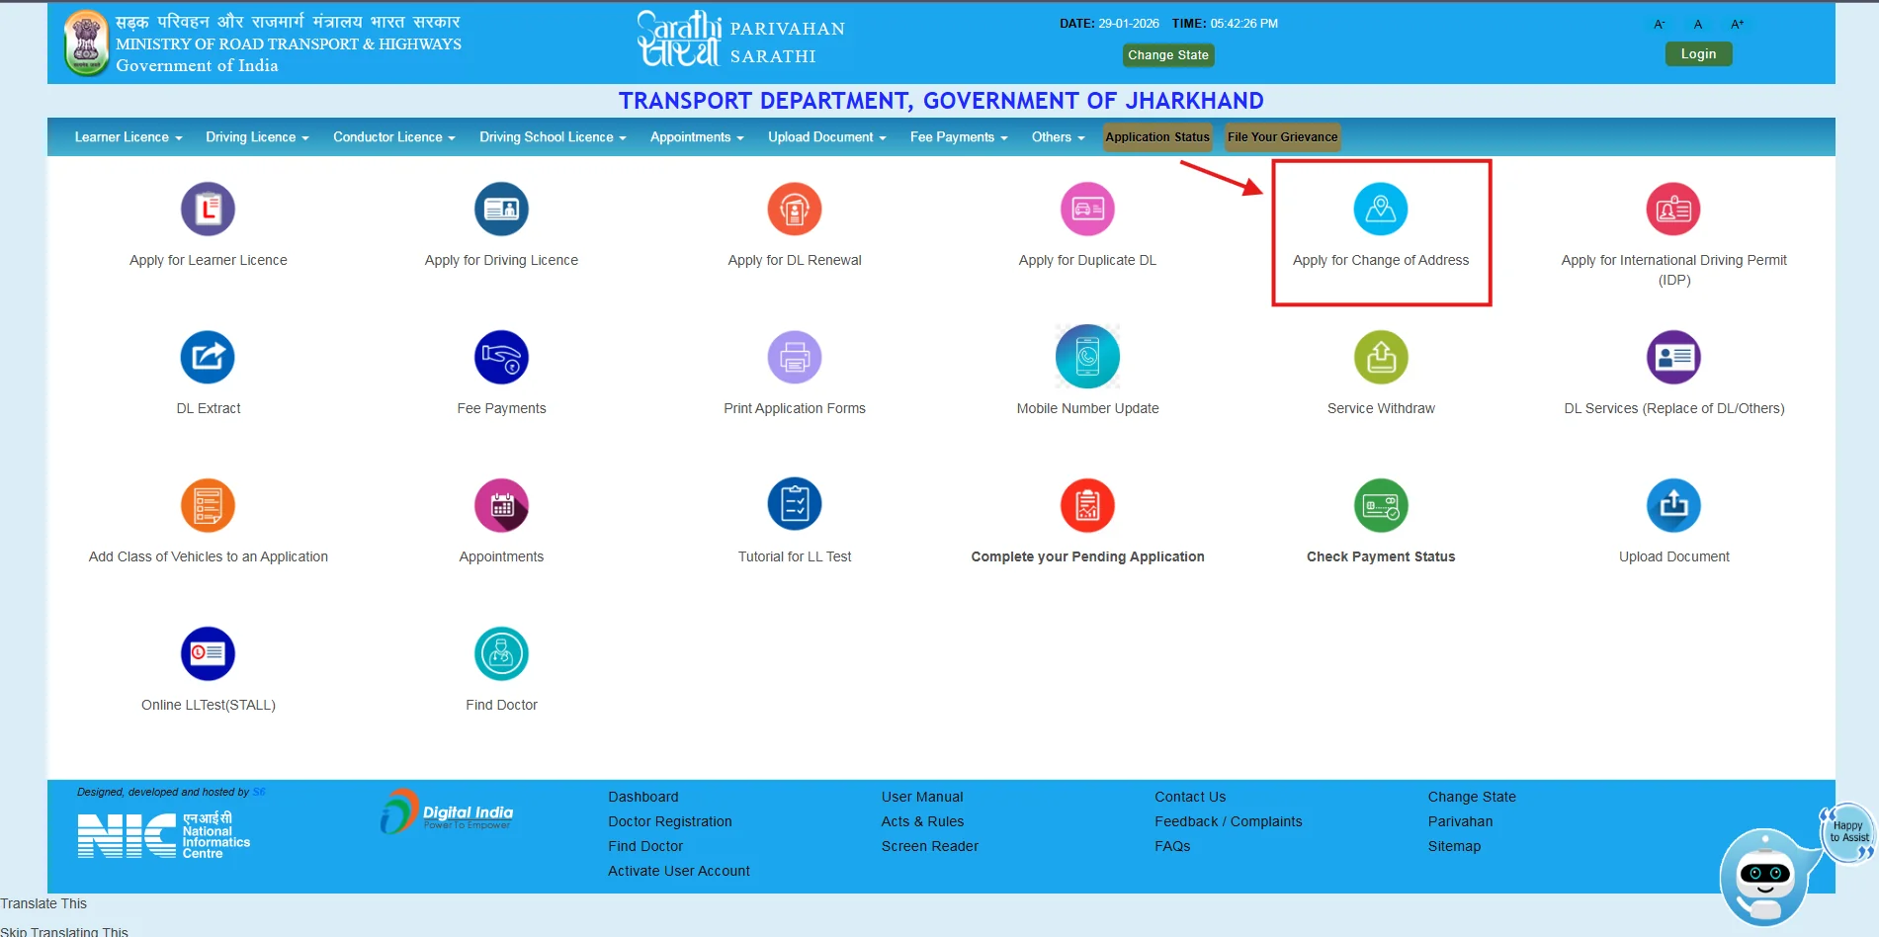Expand the Learner Licence dropdown menu
Image resolution: width=1879 pixels, height=937 pixels.
(128, 137)
